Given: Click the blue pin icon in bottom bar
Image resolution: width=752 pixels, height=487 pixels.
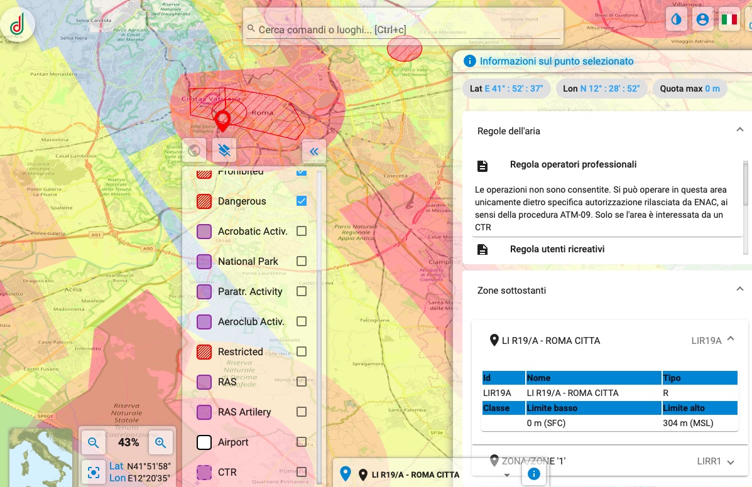Looking at the screenshot, I should coord(345,474).
